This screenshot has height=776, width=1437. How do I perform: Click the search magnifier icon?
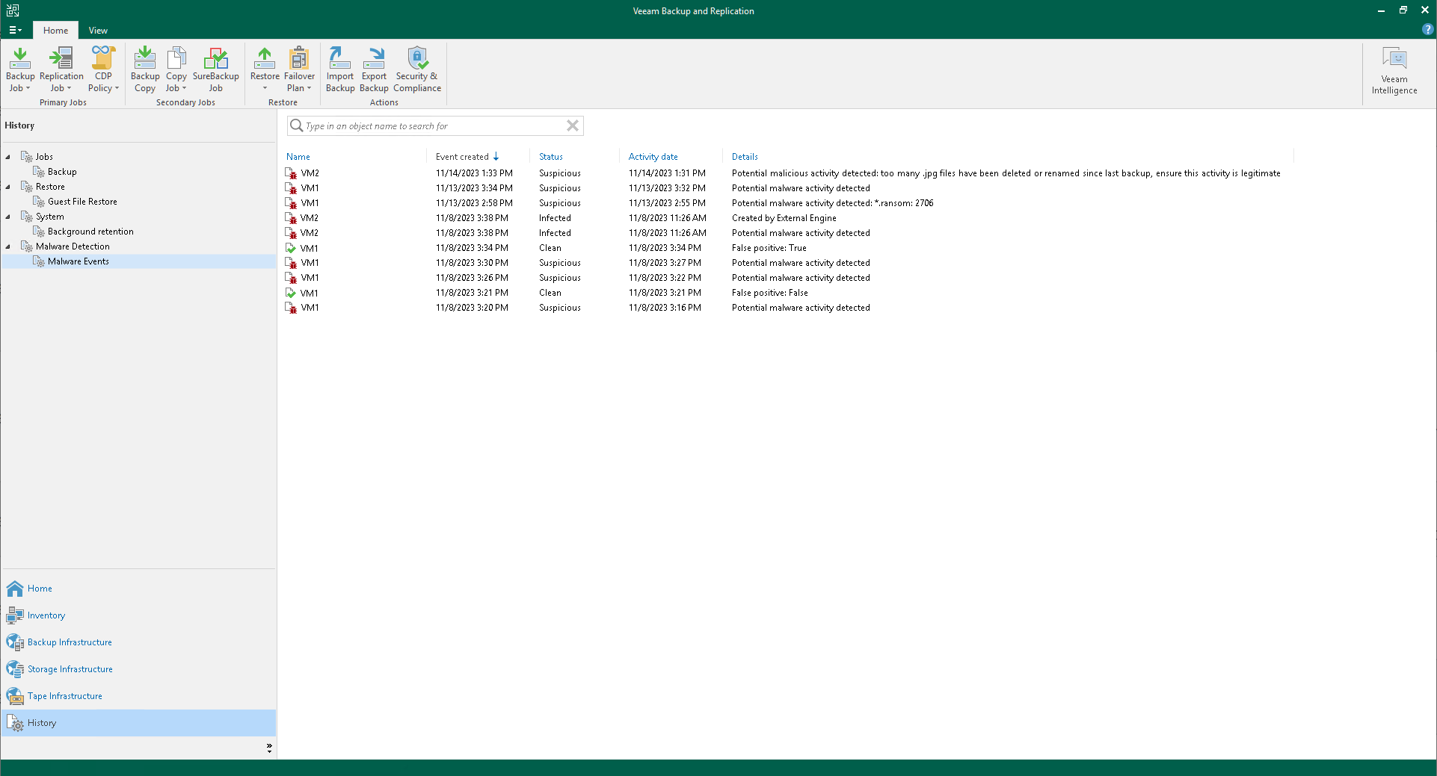297,125
